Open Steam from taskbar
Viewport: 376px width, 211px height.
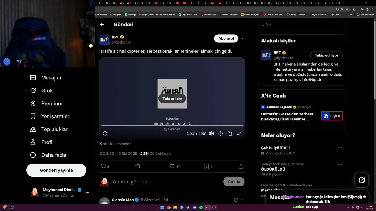(x=188, y=207)
